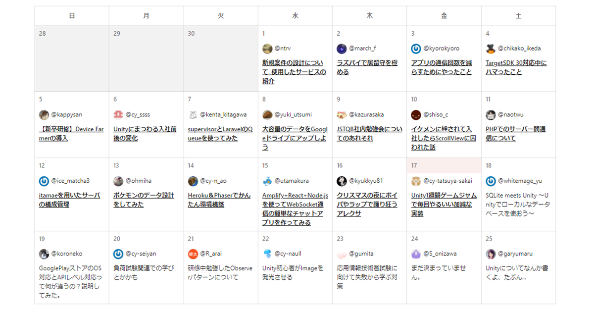
Task: Click the username @kenta_kitagawa
Action: tap(223, 115)
